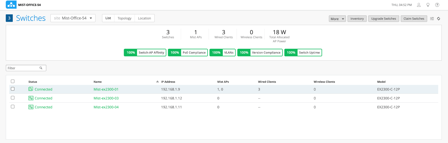
Task: Sort by the Model column header
Action: [381, 82]
